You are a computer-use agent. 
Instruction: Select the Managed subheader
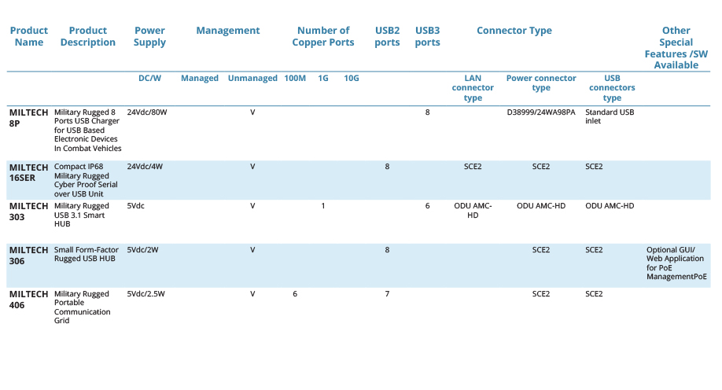tap(200, 79)
